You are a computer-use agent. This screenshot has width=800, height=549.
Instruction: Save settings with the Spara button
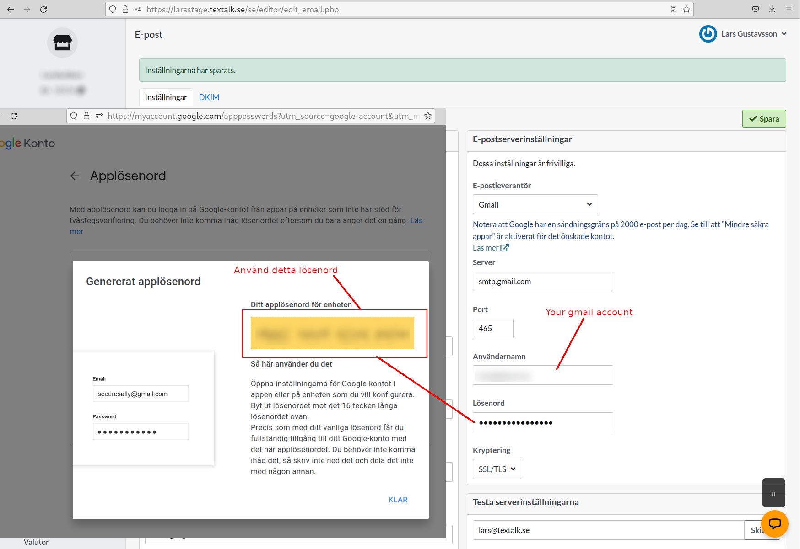click(764, 118)
